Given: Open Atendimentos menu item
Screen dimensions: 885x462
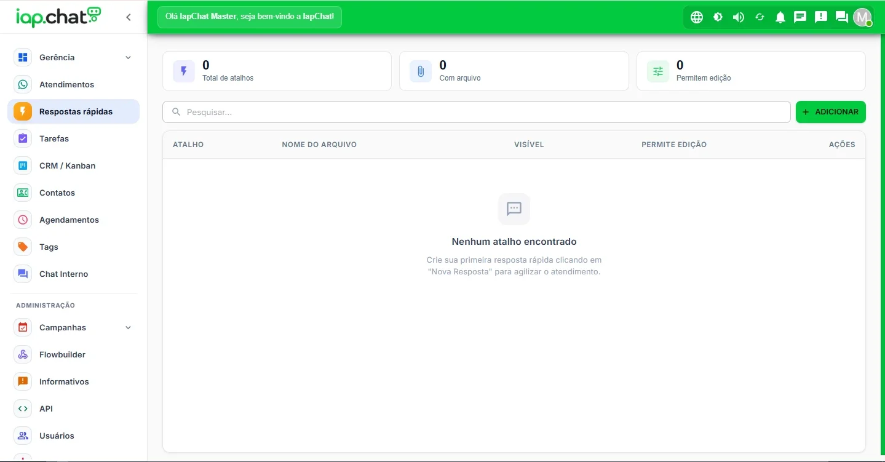Looking at the screenshot, I should [x=74, y=84].
